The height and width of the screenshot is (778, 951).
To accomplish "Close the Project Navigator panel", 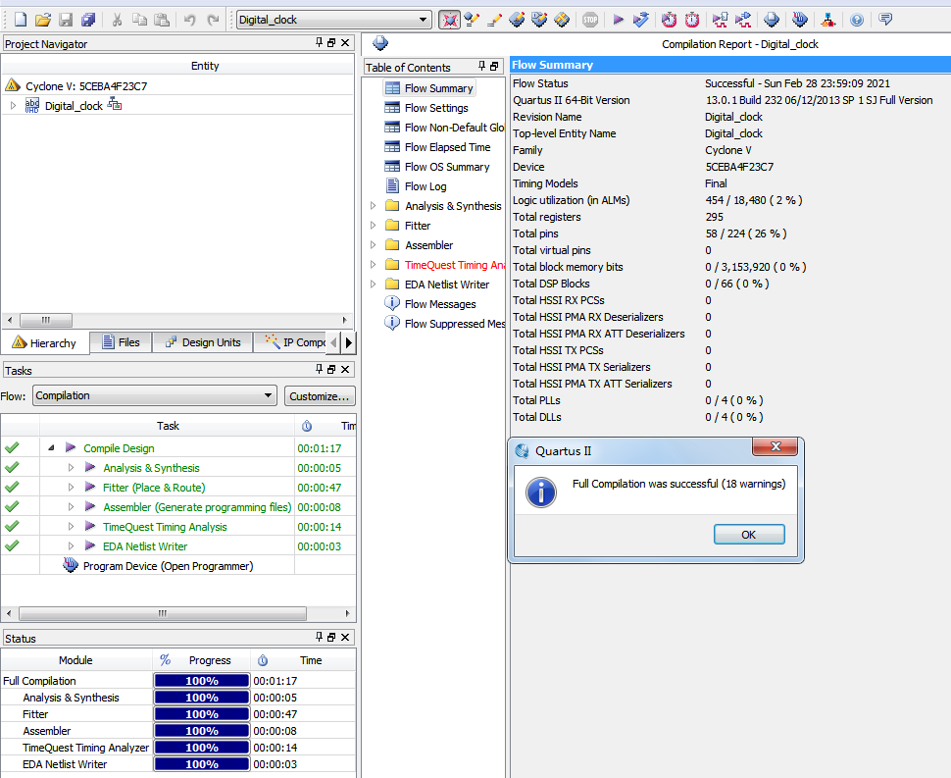I will tap(345, 42).
